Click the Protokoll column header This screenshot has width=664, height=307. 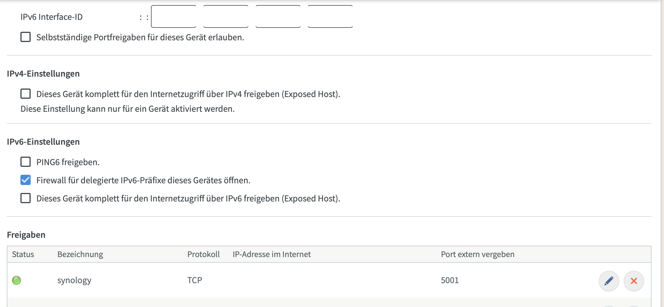[203, 254]
